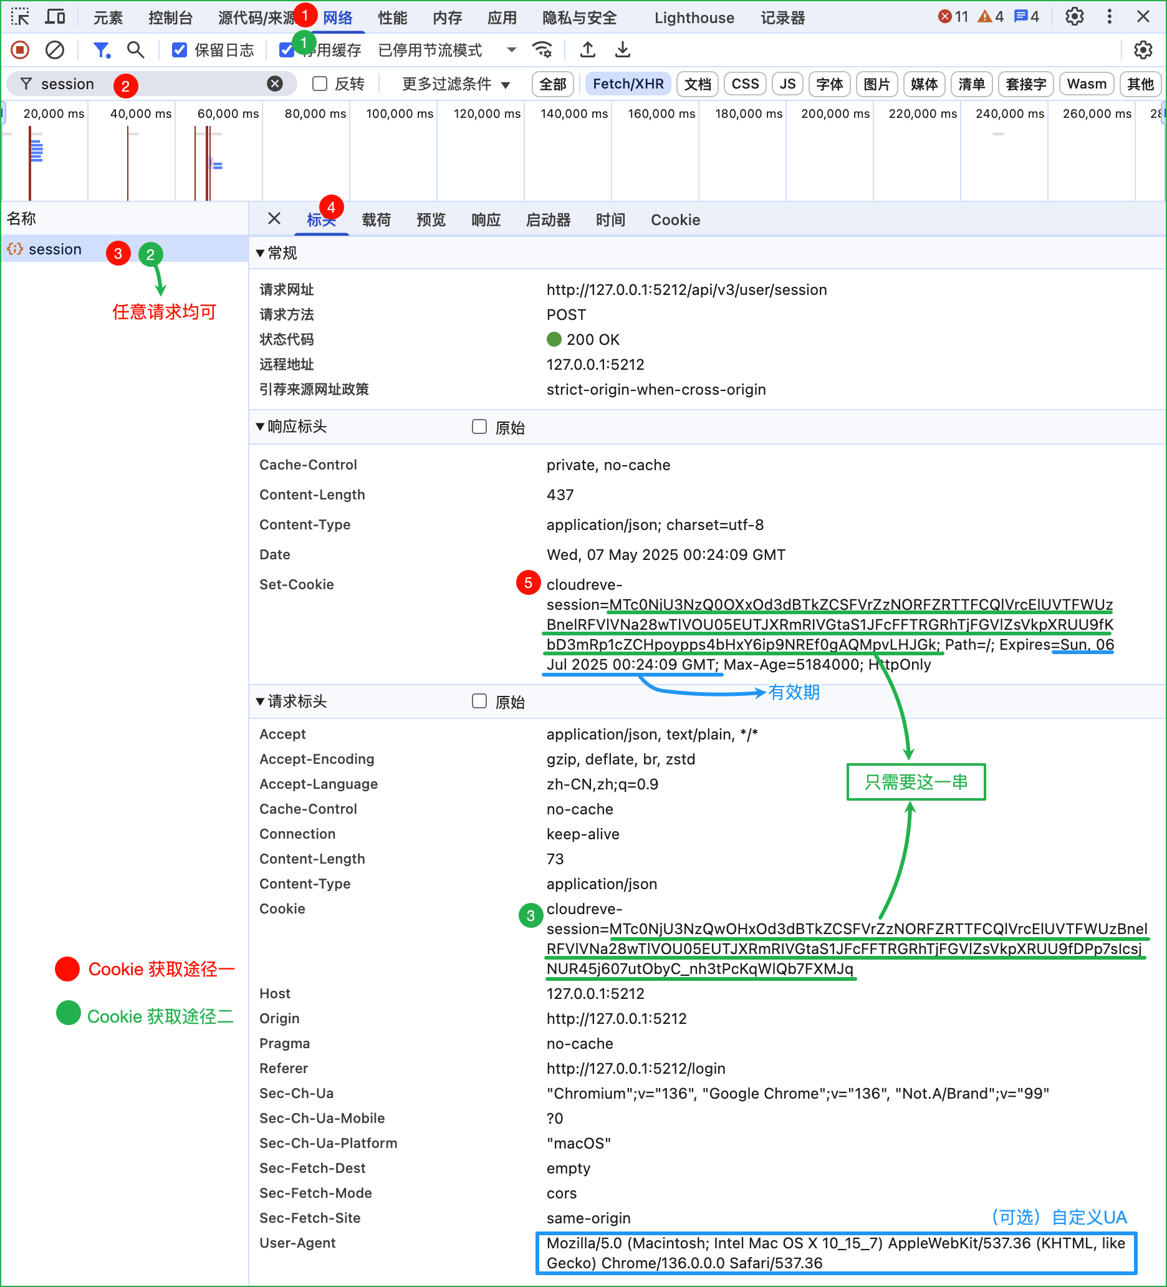
Task: Open network conditions panel
Action: 542,50
